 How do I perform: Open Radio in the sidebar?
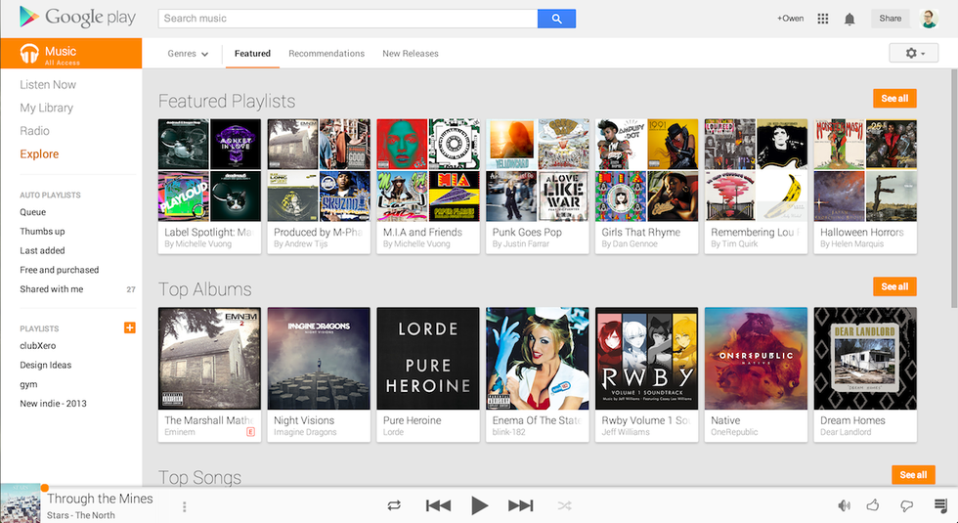tap(34, 131)
